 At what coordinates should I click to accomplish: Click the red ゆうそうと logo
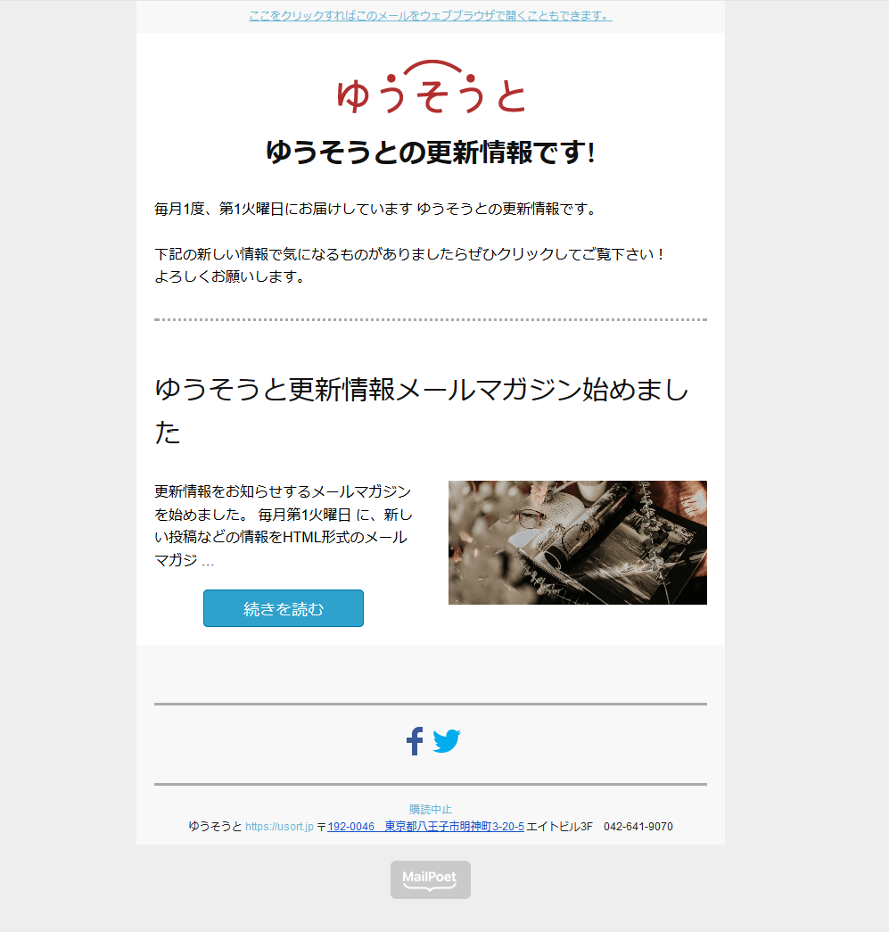(431, 87)
